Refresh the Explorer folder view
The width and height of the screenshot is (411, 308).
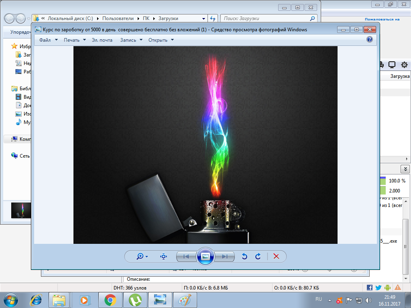[x=213, y=18]
